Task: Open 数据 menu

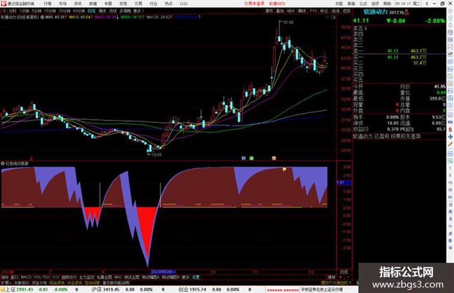Action: coord(93,3)
